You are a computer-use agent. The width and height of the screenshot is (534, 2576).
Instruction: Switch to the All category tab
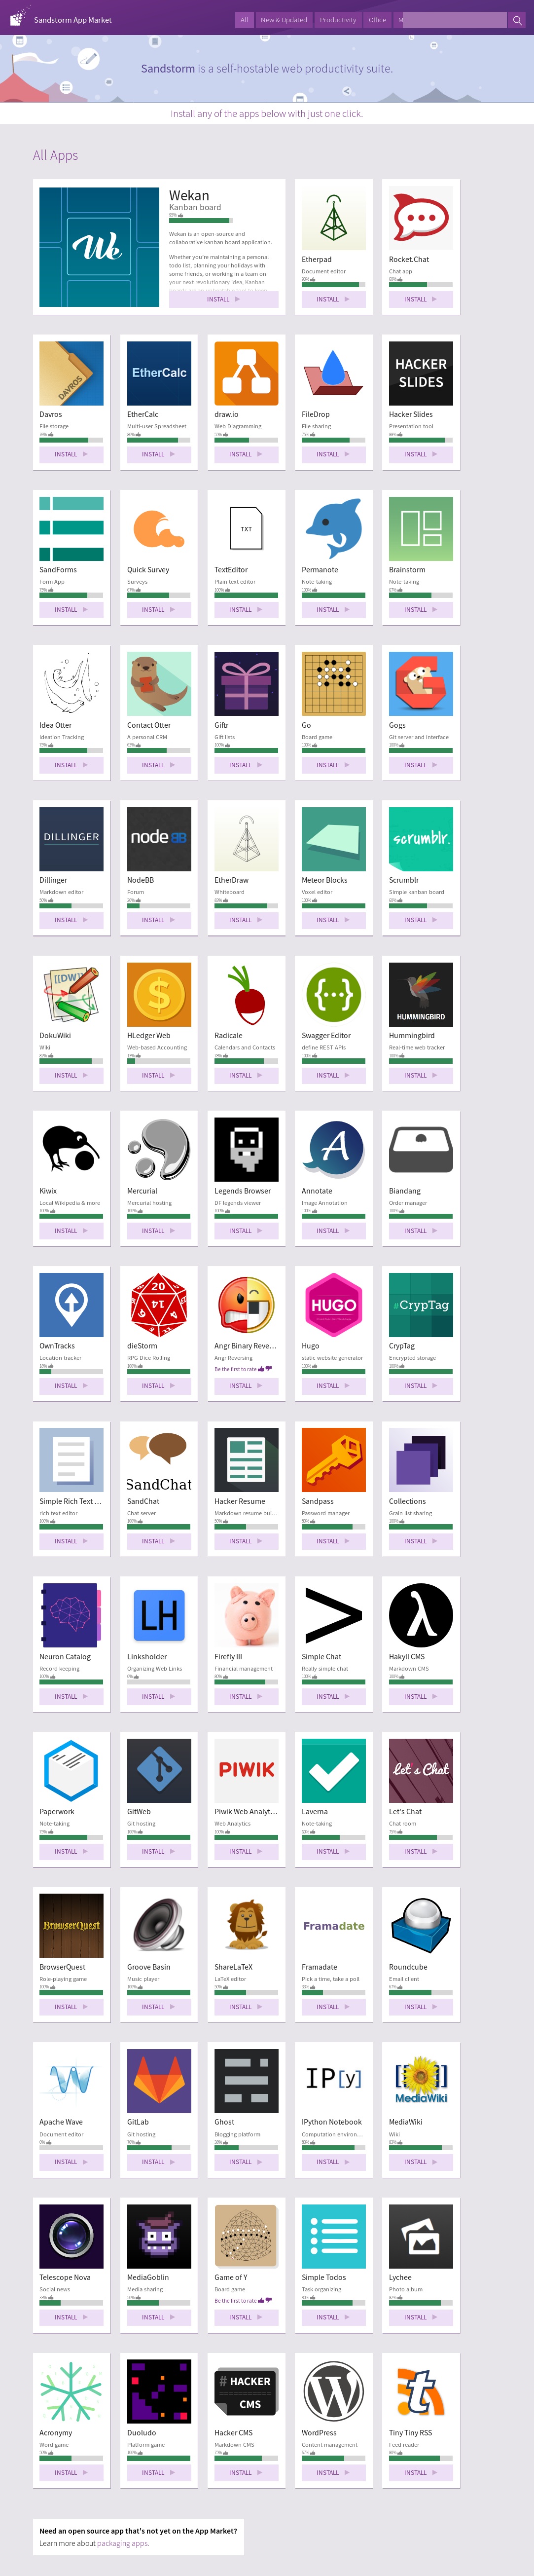coord(244,20)
